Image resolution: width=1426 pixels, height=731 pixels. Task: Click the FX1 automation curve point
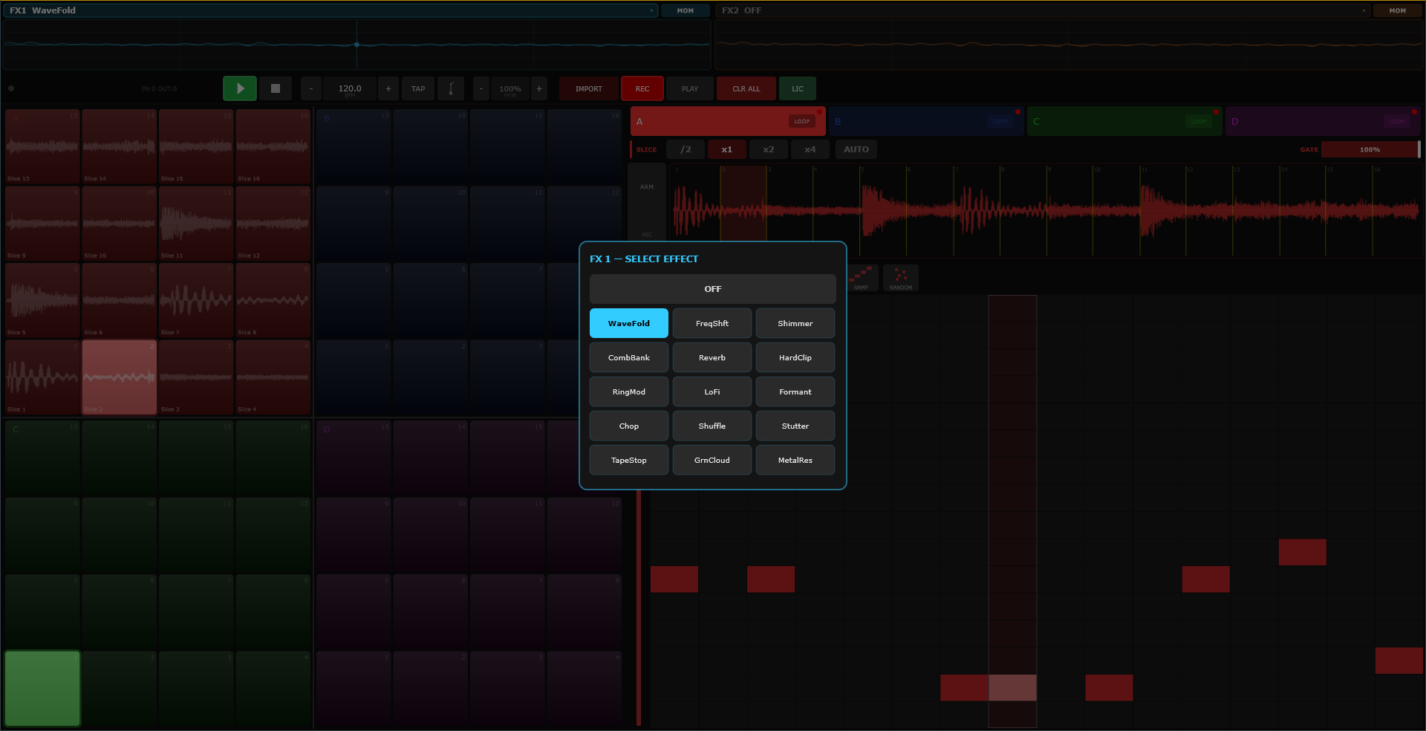tap(356, 45)
